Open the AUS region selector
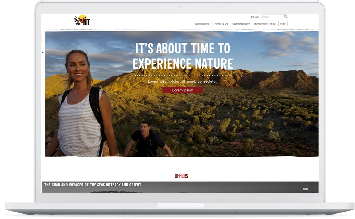This screenshot has width=355, height=219. 256,17
